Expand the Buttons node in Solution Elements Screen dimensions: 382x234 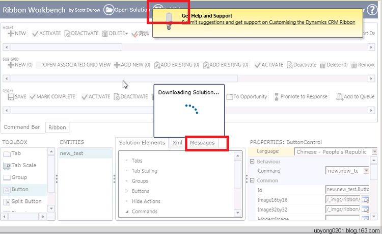[x=127, y=191]
